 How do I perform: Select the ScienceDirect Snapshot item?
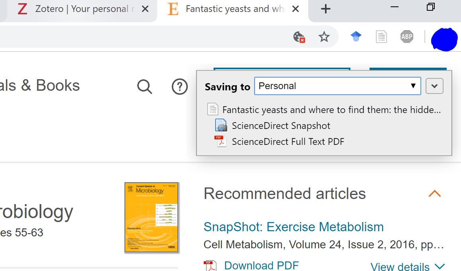(x=281, y=126)
